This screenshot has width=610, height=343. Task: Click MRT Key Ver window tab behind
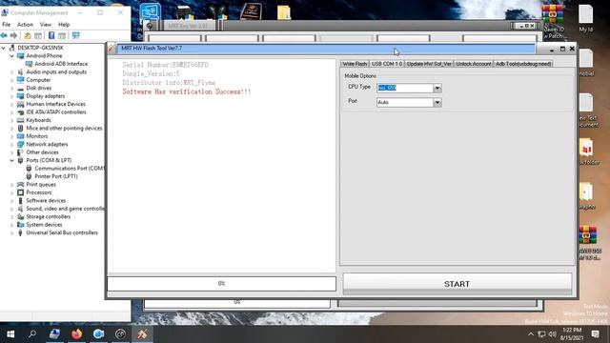pyautogui.click(x=188, y=26)
